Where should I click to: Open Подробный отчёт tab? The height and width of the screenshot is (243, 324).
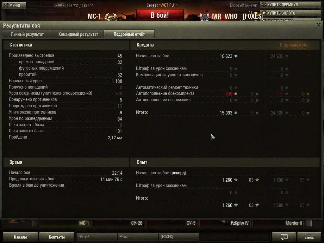coord(129,34)
